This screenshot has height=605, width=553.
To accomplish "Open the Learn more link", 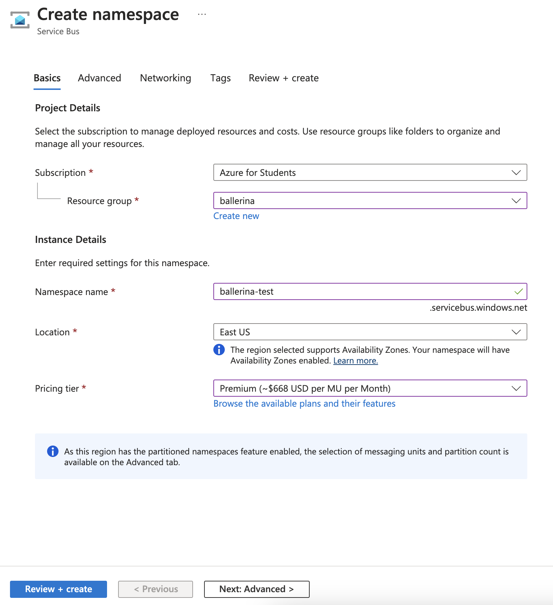I will 355,361.
